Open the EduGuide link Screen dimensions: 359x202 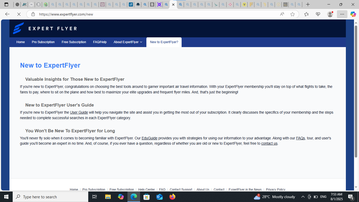(x=150, y=138)
